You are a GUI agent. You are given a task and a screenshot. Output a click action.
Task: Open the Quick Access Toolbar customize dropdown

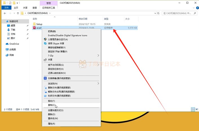point(17,3)
